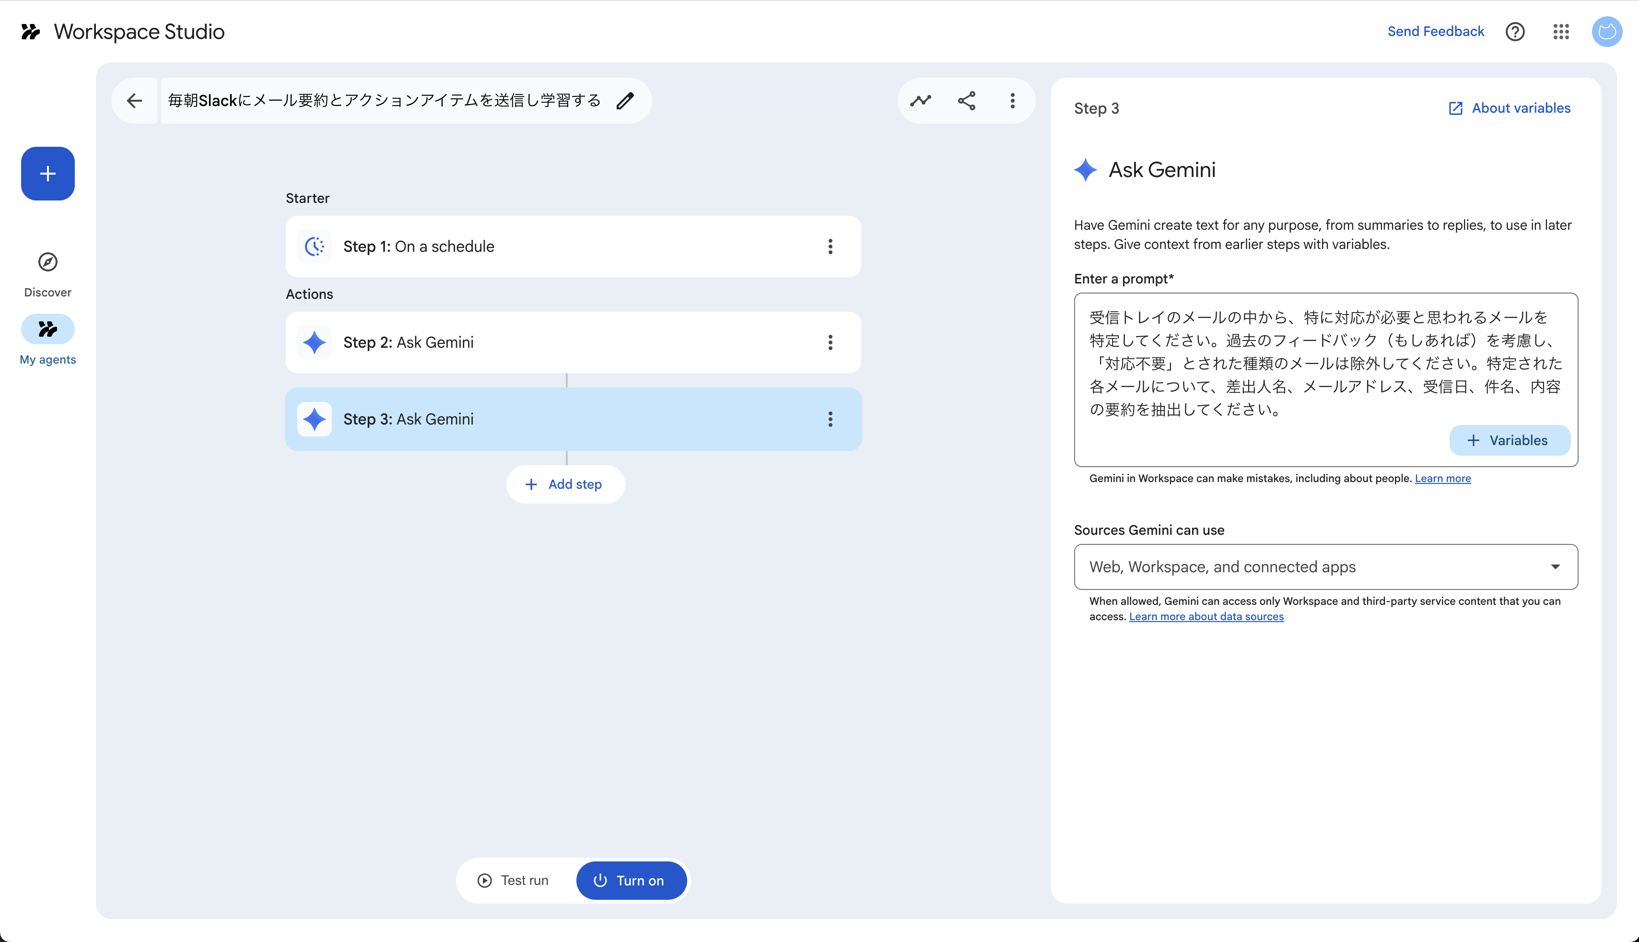The width and height of the screenshot is (1639, 942).
Task: Expand the Sources Gemini can use dropdown
Action: pos(1325,567)
